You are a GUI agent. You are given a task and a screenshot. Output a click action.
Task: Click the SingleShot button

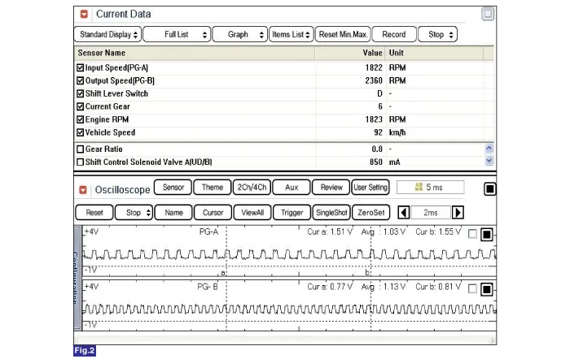331,212
